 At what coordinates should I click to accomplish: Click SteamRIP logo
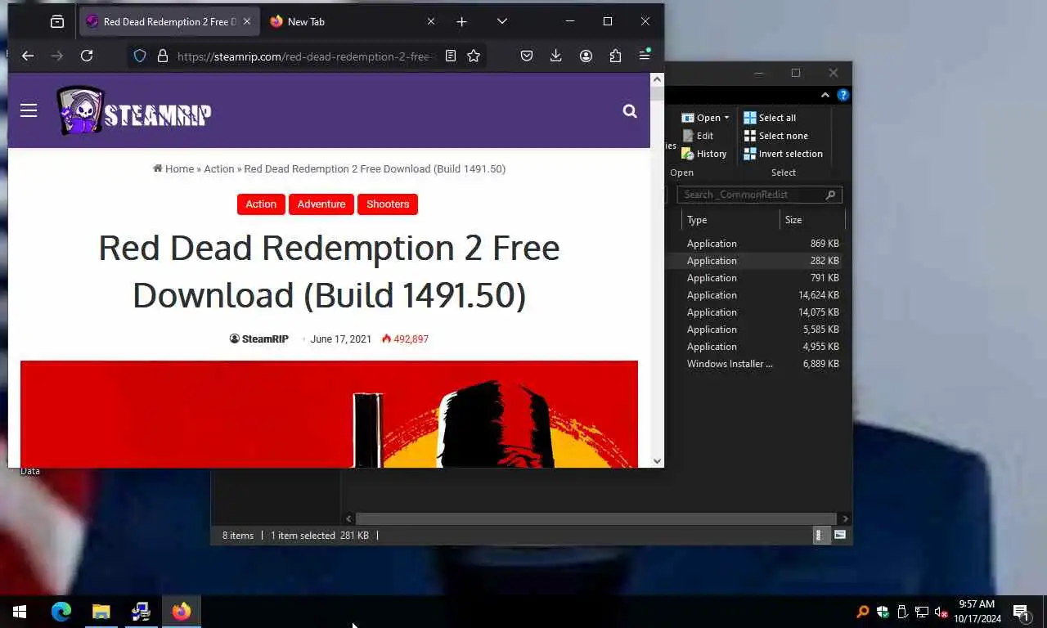(x=133, y=110)
